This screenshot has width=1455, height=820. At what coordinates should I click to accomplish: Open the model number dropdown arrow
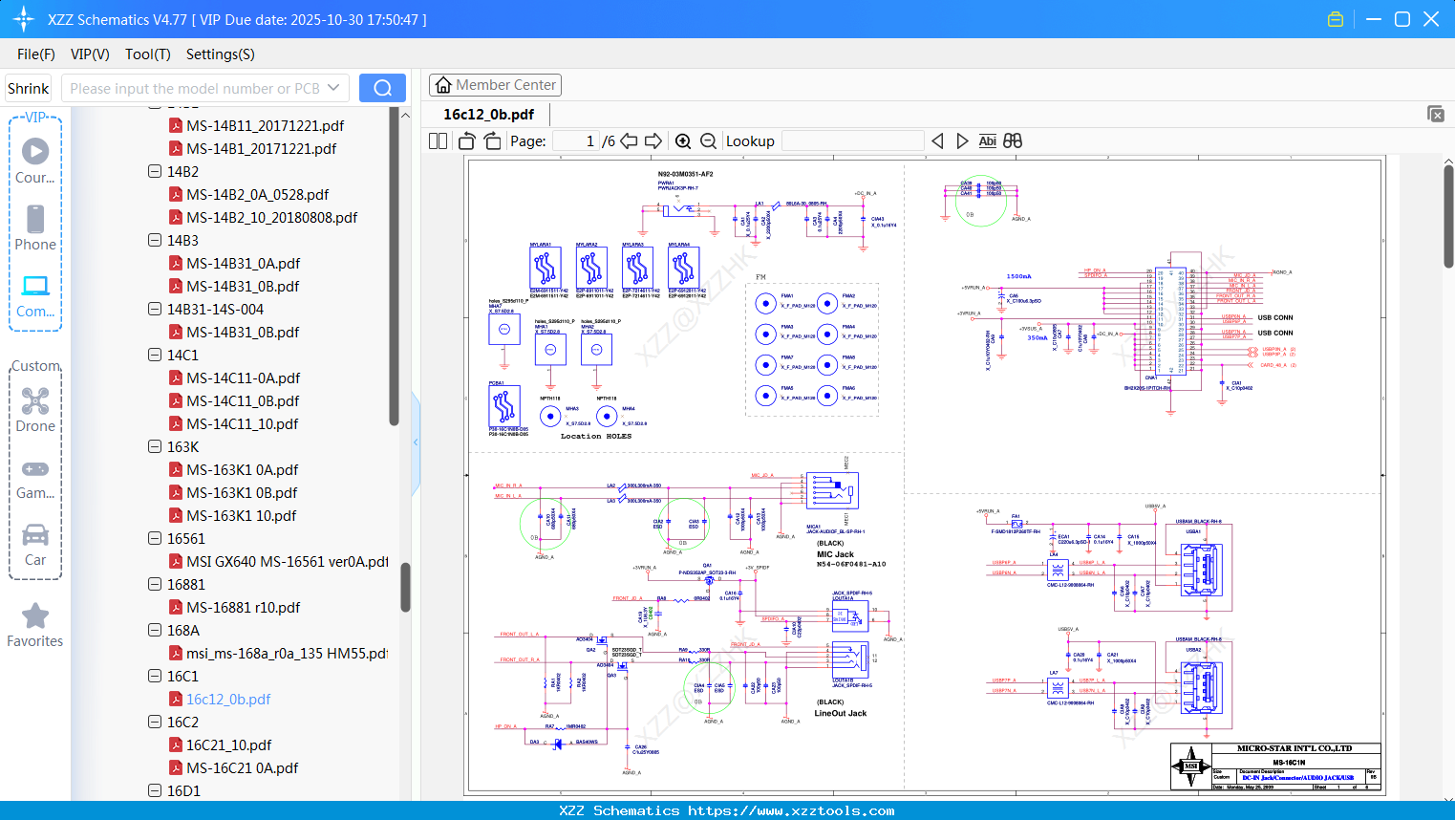(x=333, y=88)
